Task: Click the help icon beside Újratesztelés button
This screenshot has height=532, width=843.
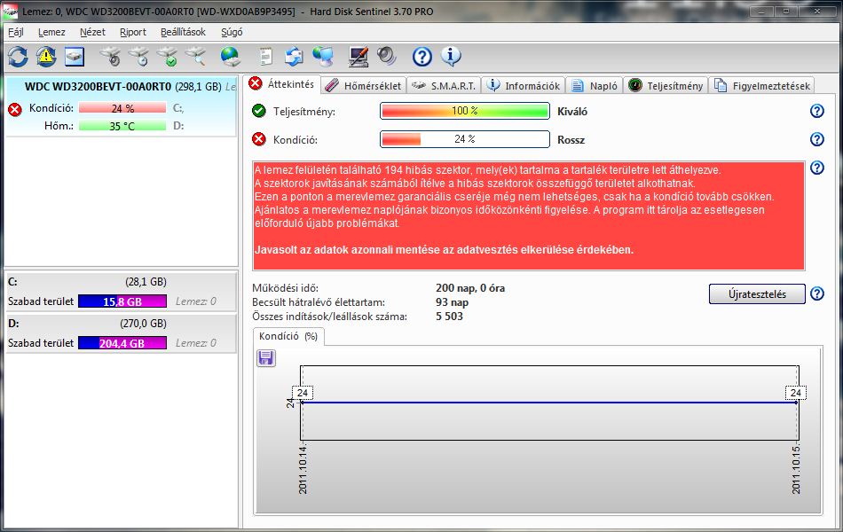Action: [x=817, y=294]
